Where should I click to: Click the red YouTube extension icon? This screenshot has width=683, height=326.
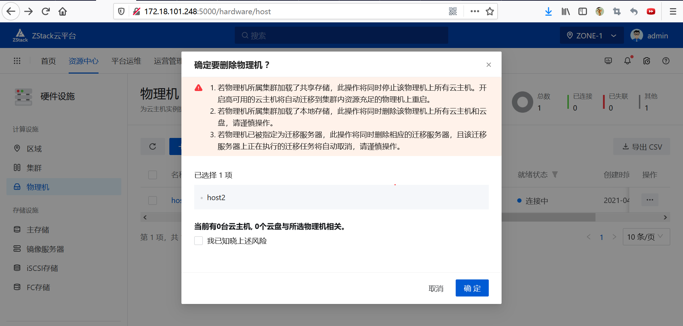pos(651,11)
